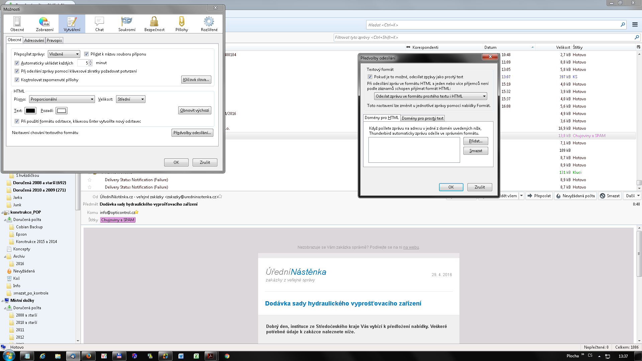This screenshot has height=361, width=642.
Task: Click the Klíčová slova button
Action: [x=196, y=80]
